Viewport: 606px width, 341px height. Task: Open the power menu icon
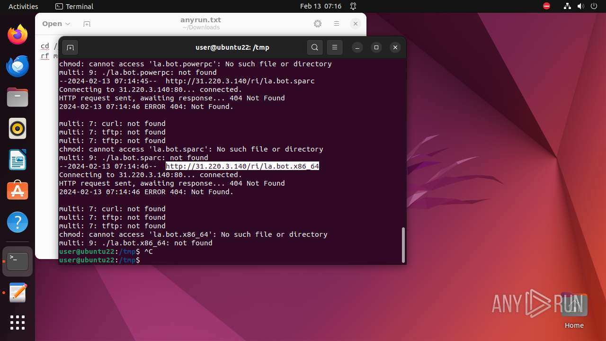(x=594, y=6)
